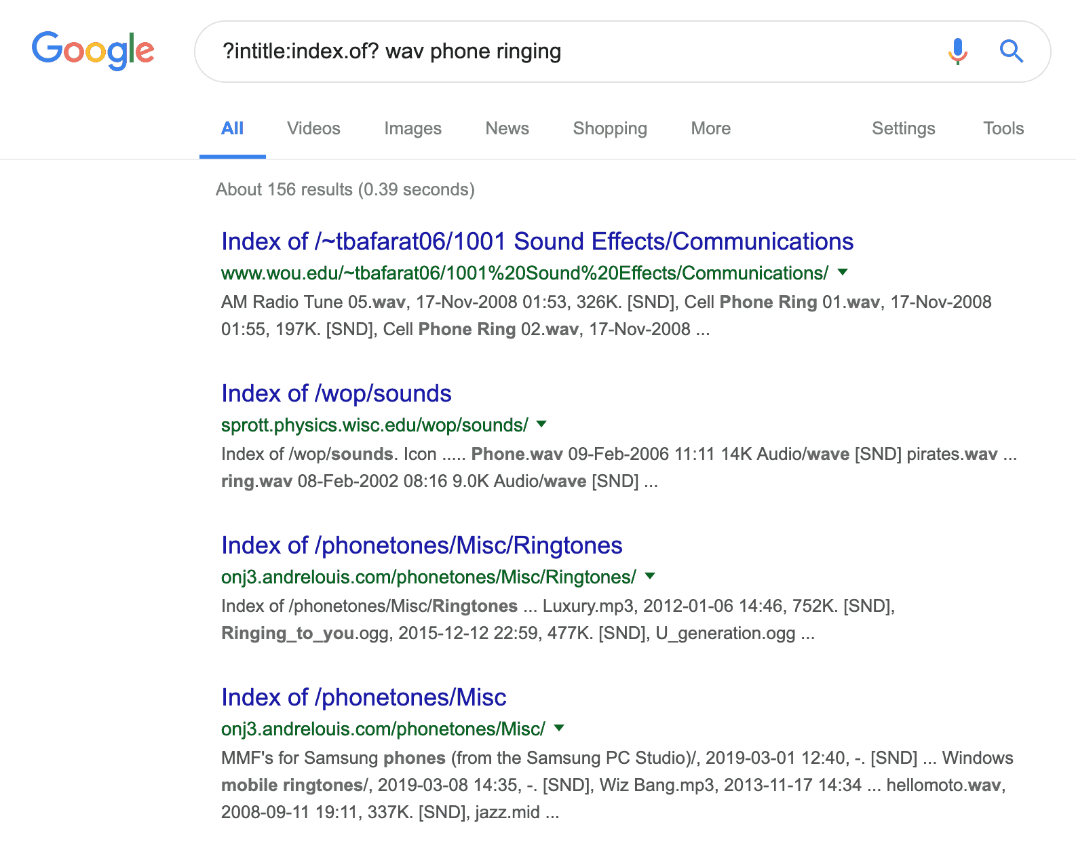
Task: Open search Settings menu
Action: point(903,128)
